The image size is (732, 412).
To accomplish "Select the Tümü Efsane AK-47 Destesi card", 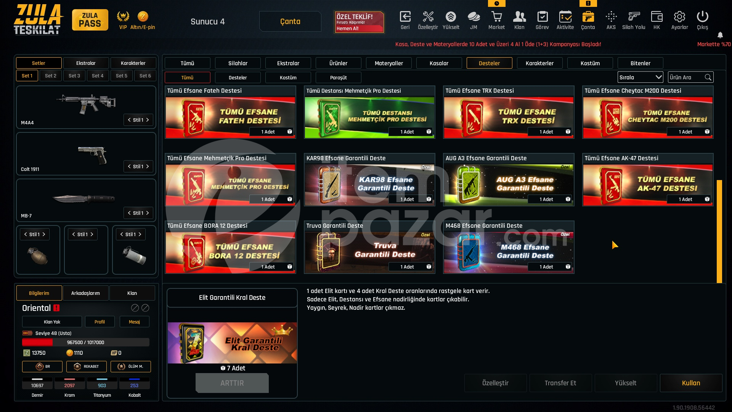I will (x=648, y=180).
